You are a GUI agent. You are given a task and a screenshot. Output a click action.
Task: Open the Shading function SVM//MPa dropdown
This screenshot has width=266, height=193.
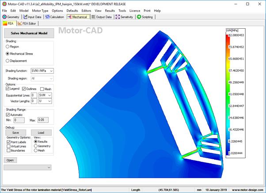tap(42, 71)
